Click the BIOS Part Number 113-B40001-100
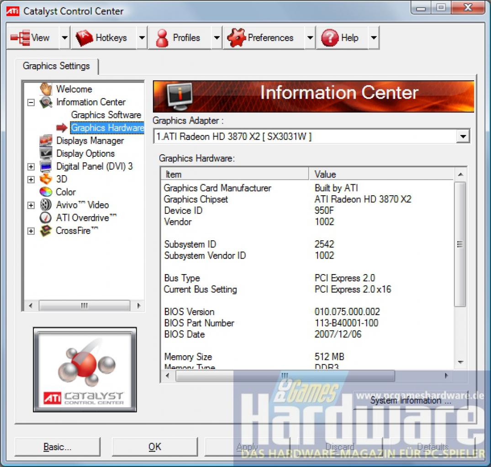This screenshot has height=467, width=491. coord(346,323)
